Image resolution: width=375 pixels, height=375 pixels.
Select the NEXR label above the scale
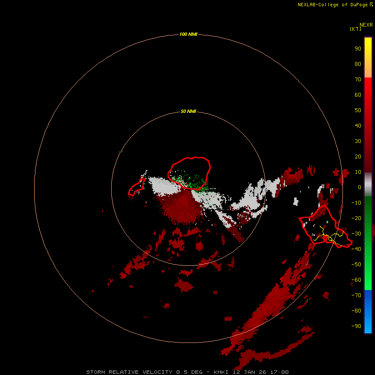[366, 25]
